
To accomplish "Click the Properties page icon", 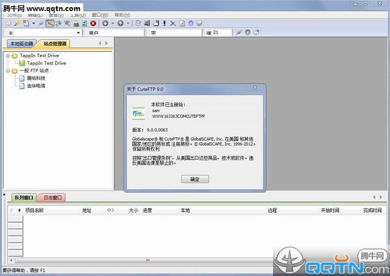I will (x=182, y=23).
